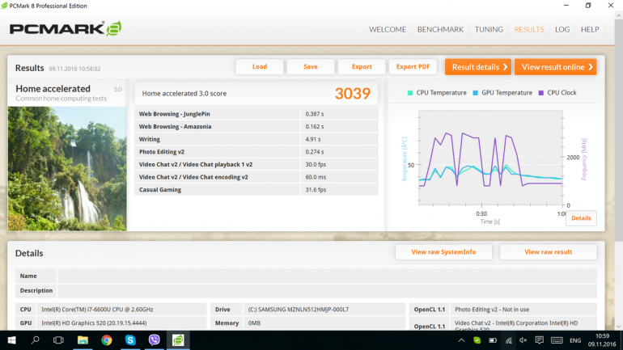623x350 pixels.
Task: Click GPU Temperature legend swatch
Action: click(x=475, y=93)
